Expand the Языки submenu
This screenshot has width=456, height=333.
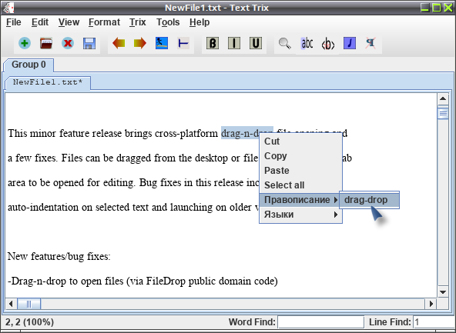[300, 215]
